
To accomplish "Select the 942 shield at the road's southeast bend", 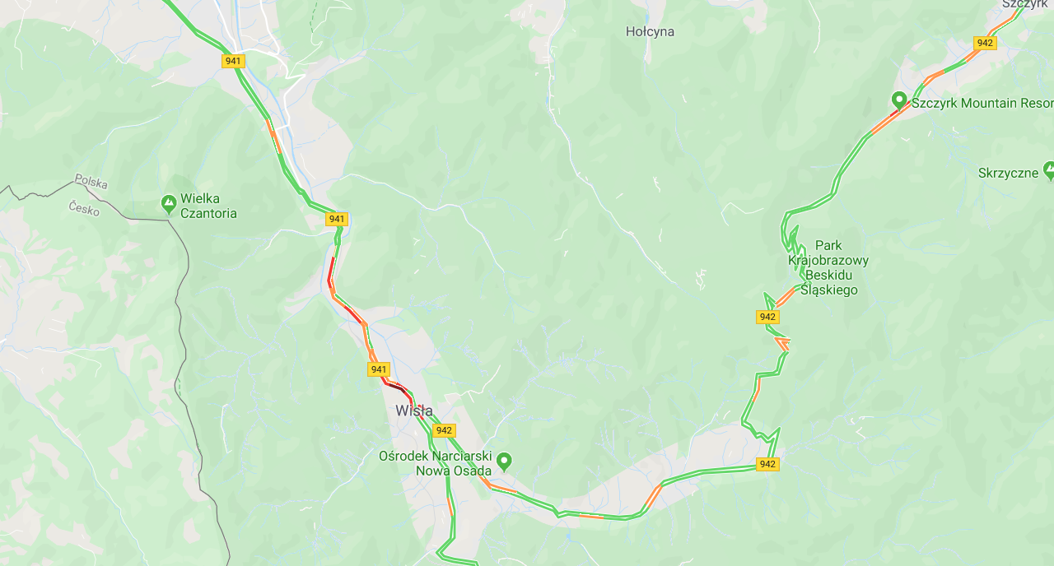I will click(x=767, y=464).
